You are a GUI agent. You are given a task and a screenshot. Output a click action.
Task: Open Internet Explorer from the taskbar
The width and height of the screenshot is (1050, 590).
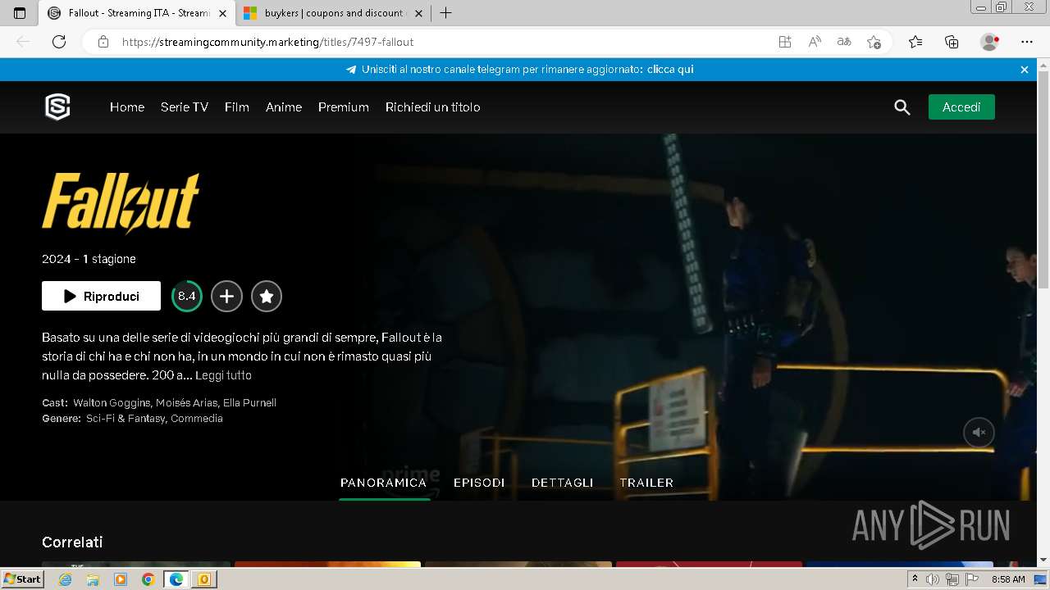tap(65, 579)
